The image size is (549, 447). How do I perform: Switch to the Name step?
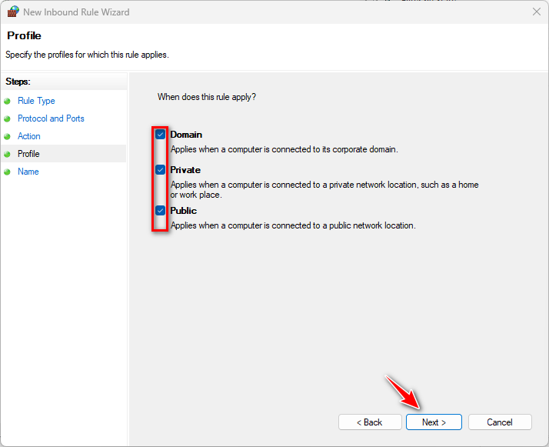28,172
